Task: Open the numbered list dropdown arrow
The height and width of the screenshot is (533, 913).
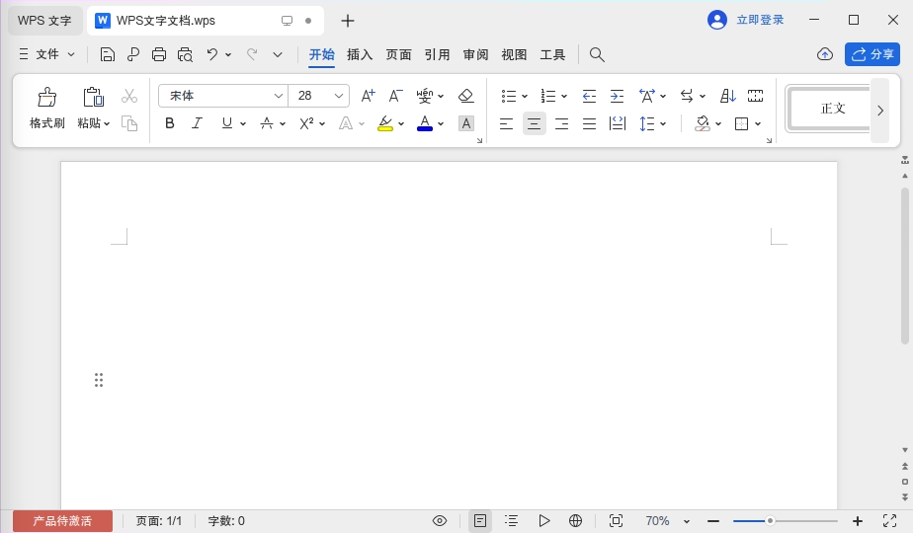Action: [x=564, y=96]
